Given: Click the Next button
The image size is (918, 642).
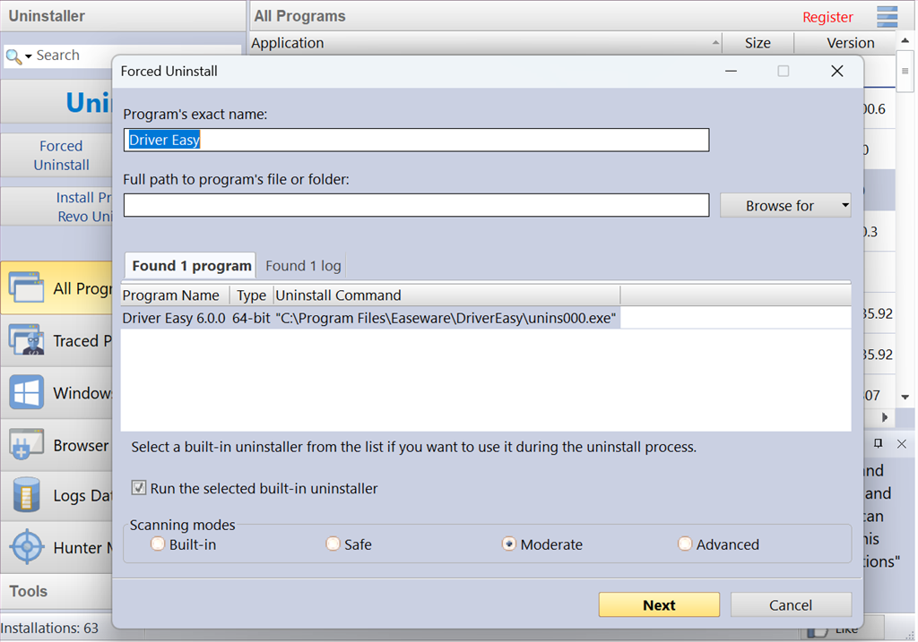Looking at the screenshot, I should [659, 604].
